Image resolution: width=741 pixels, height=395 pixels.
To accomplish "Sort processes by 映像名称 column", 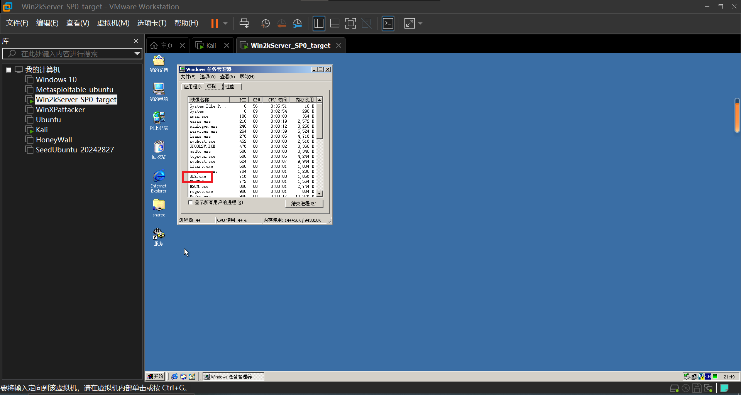I will coord(209,100).
